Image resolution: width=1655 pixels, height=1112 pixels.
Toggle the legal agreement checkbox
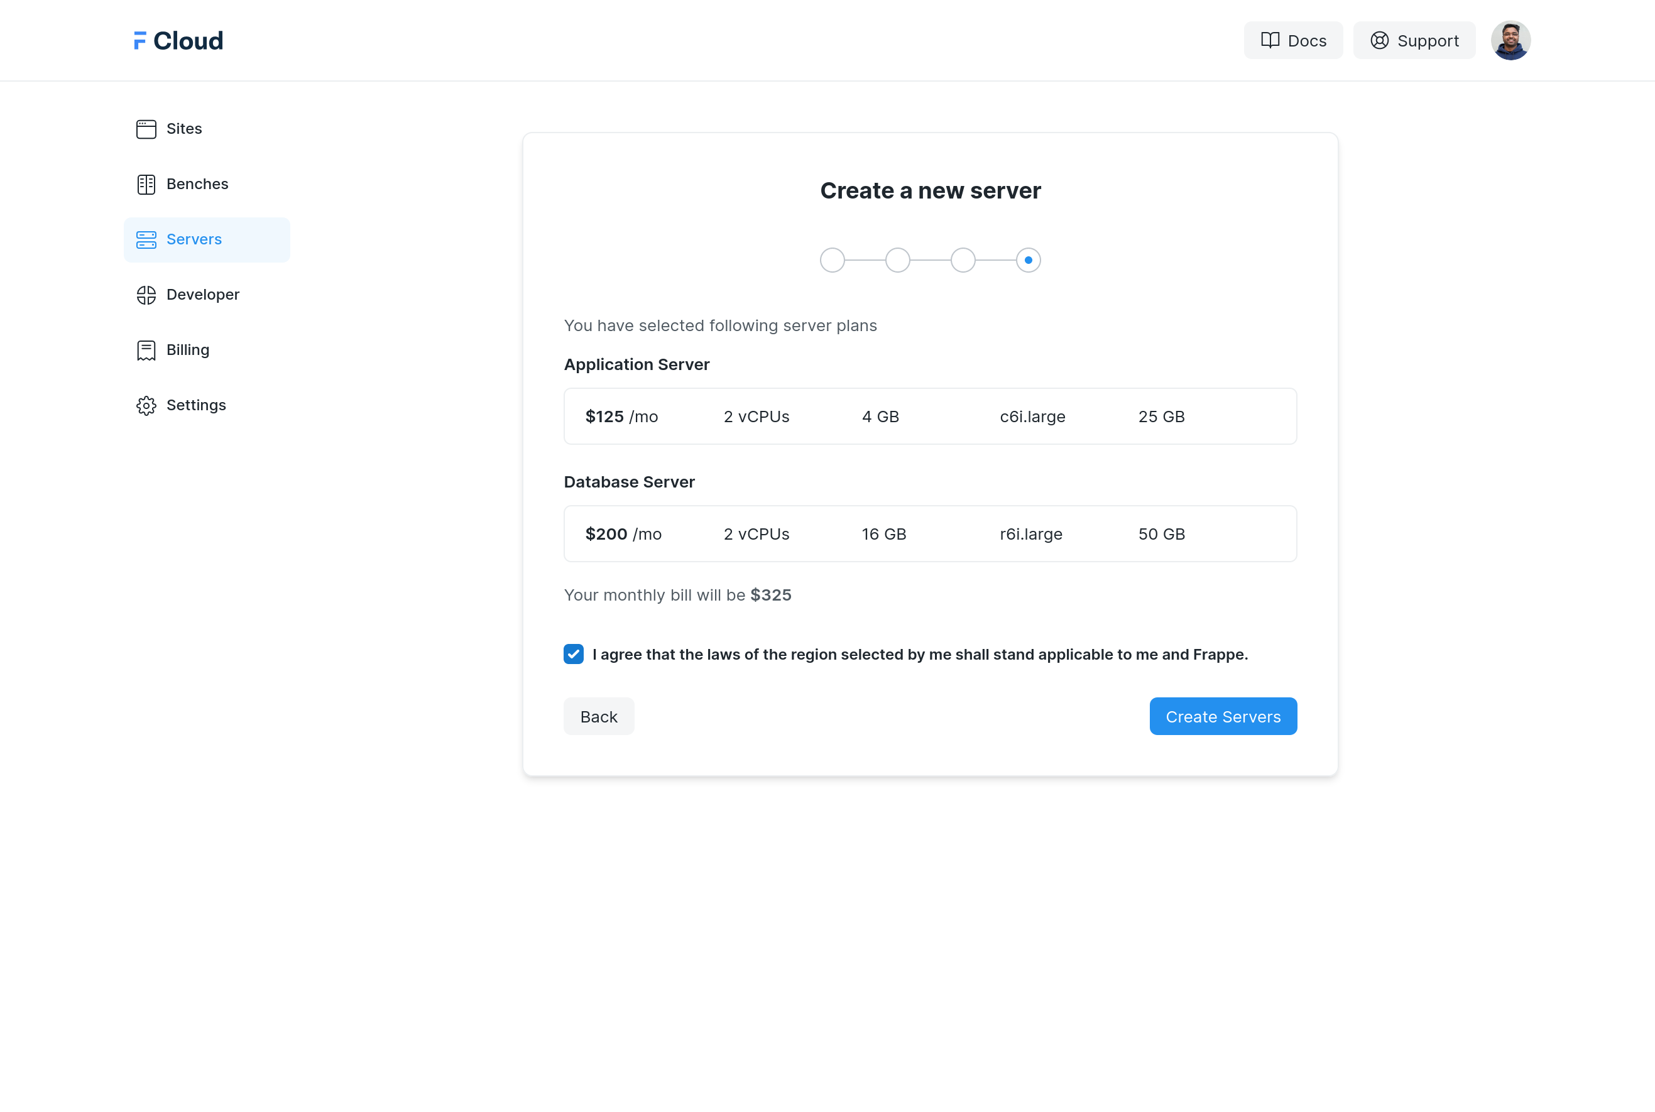click(573, 654)
